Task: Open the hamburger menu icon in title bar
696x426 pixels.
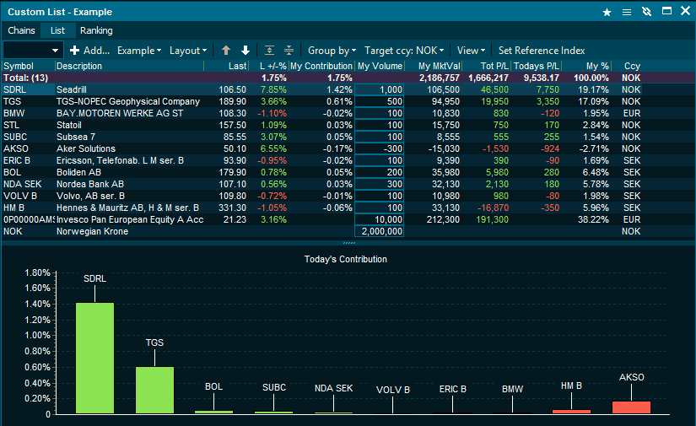Action: coord(627,12)
